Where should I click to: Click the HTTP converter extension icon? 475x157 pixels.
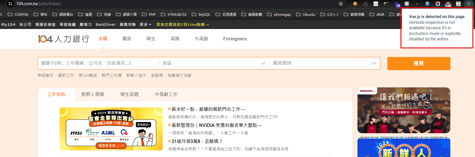(458, 4)
